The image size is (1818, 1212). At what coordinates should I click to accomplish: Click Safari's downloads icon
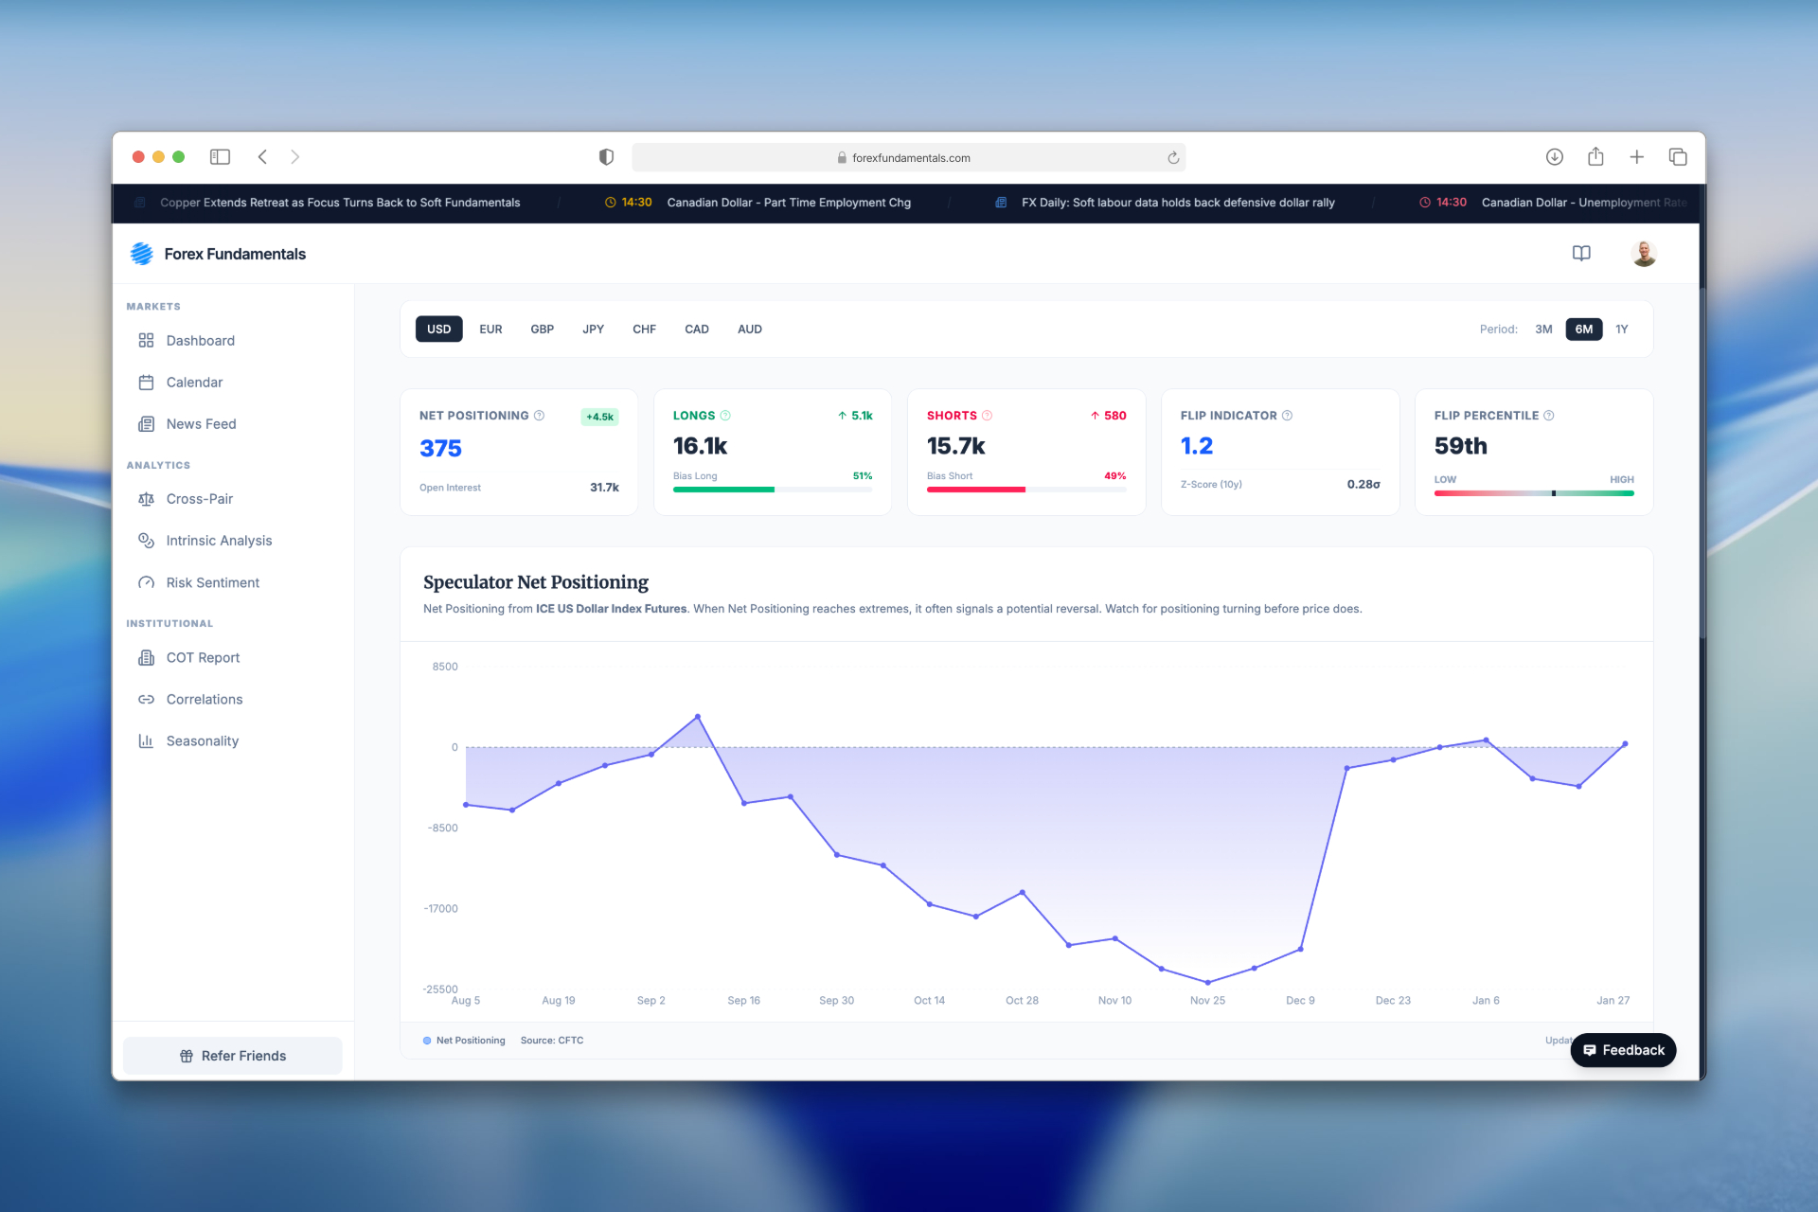[x=1554, y=157]
